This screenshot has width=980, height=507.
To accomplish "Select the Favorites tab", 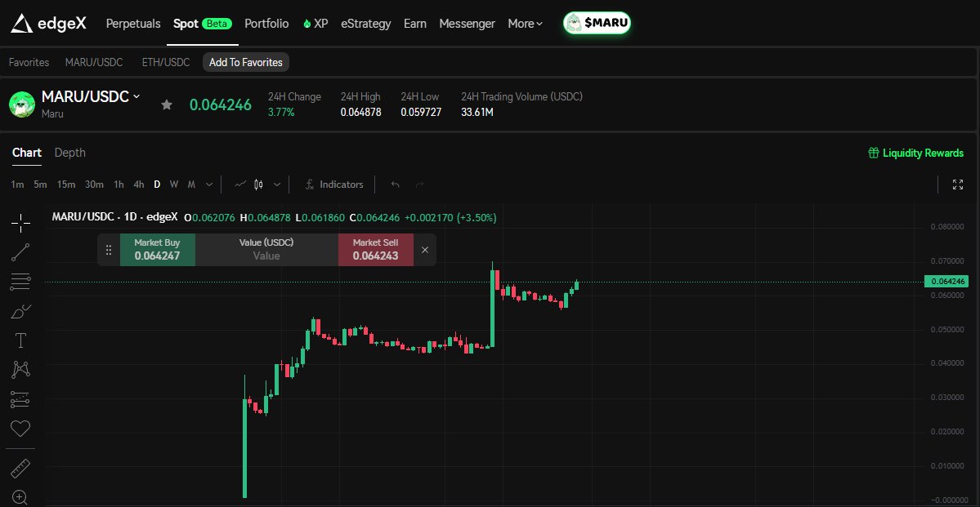I will 29,62.
